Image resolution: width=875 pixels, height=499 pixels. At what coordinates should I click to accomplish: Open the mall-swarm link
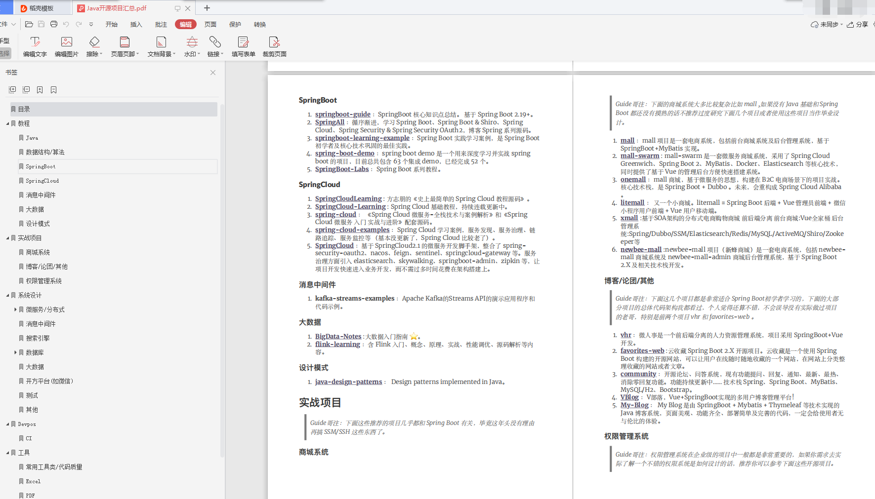[640, 156]
